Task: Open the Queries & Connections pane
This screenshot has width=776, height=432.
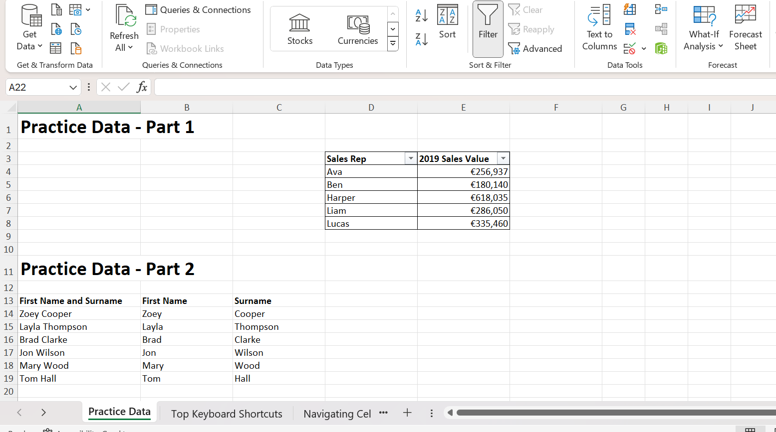Action: coord(198,10)
